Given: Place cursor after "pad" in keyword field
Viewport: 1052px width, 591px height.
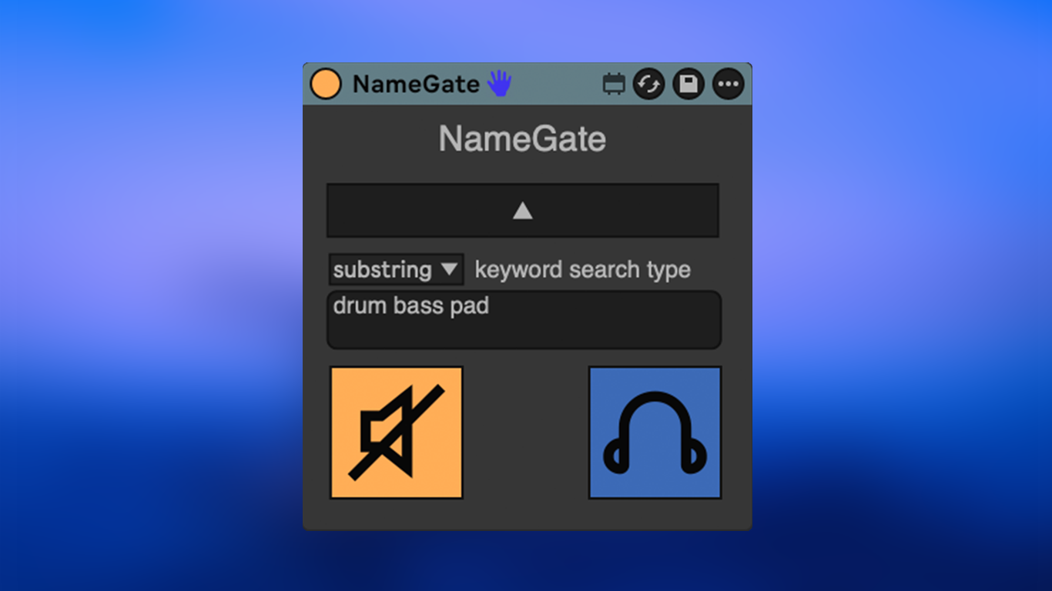Looking at the screenshot, I should point(491,306).
